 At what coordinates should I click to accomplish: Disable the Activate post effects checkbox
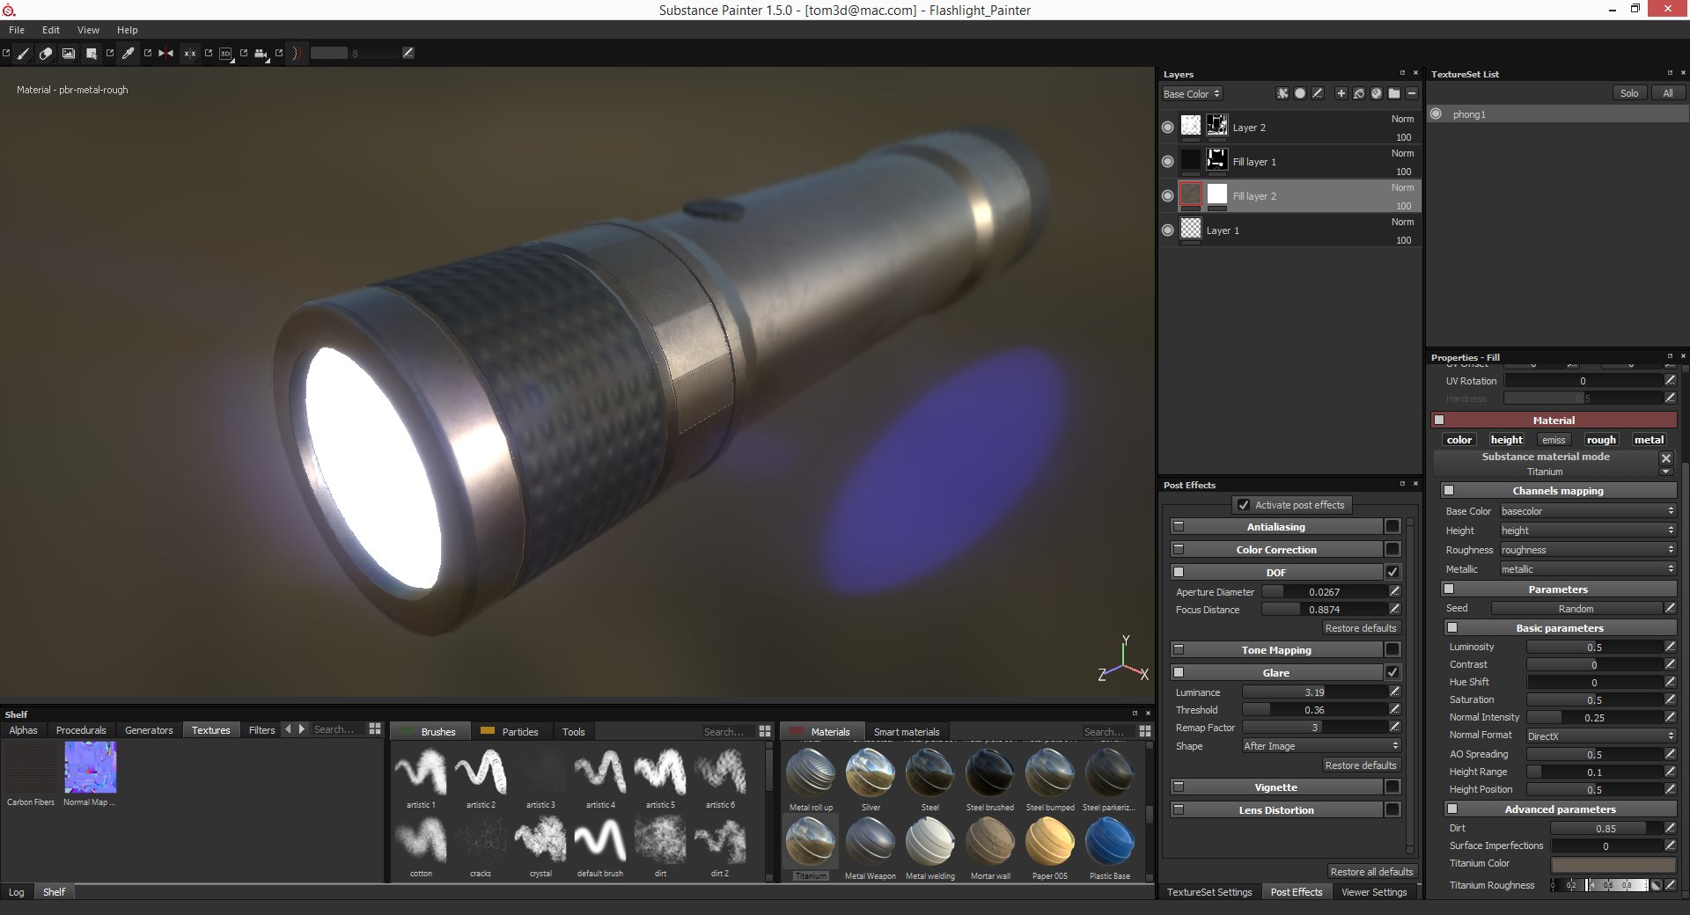(x=1244, y=504)
